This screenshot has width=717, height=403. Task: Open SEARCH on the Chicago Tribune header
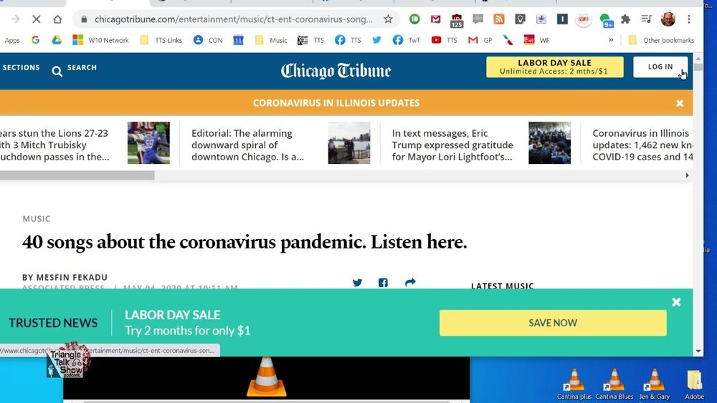pyautogui.click(x=75, y=69)
